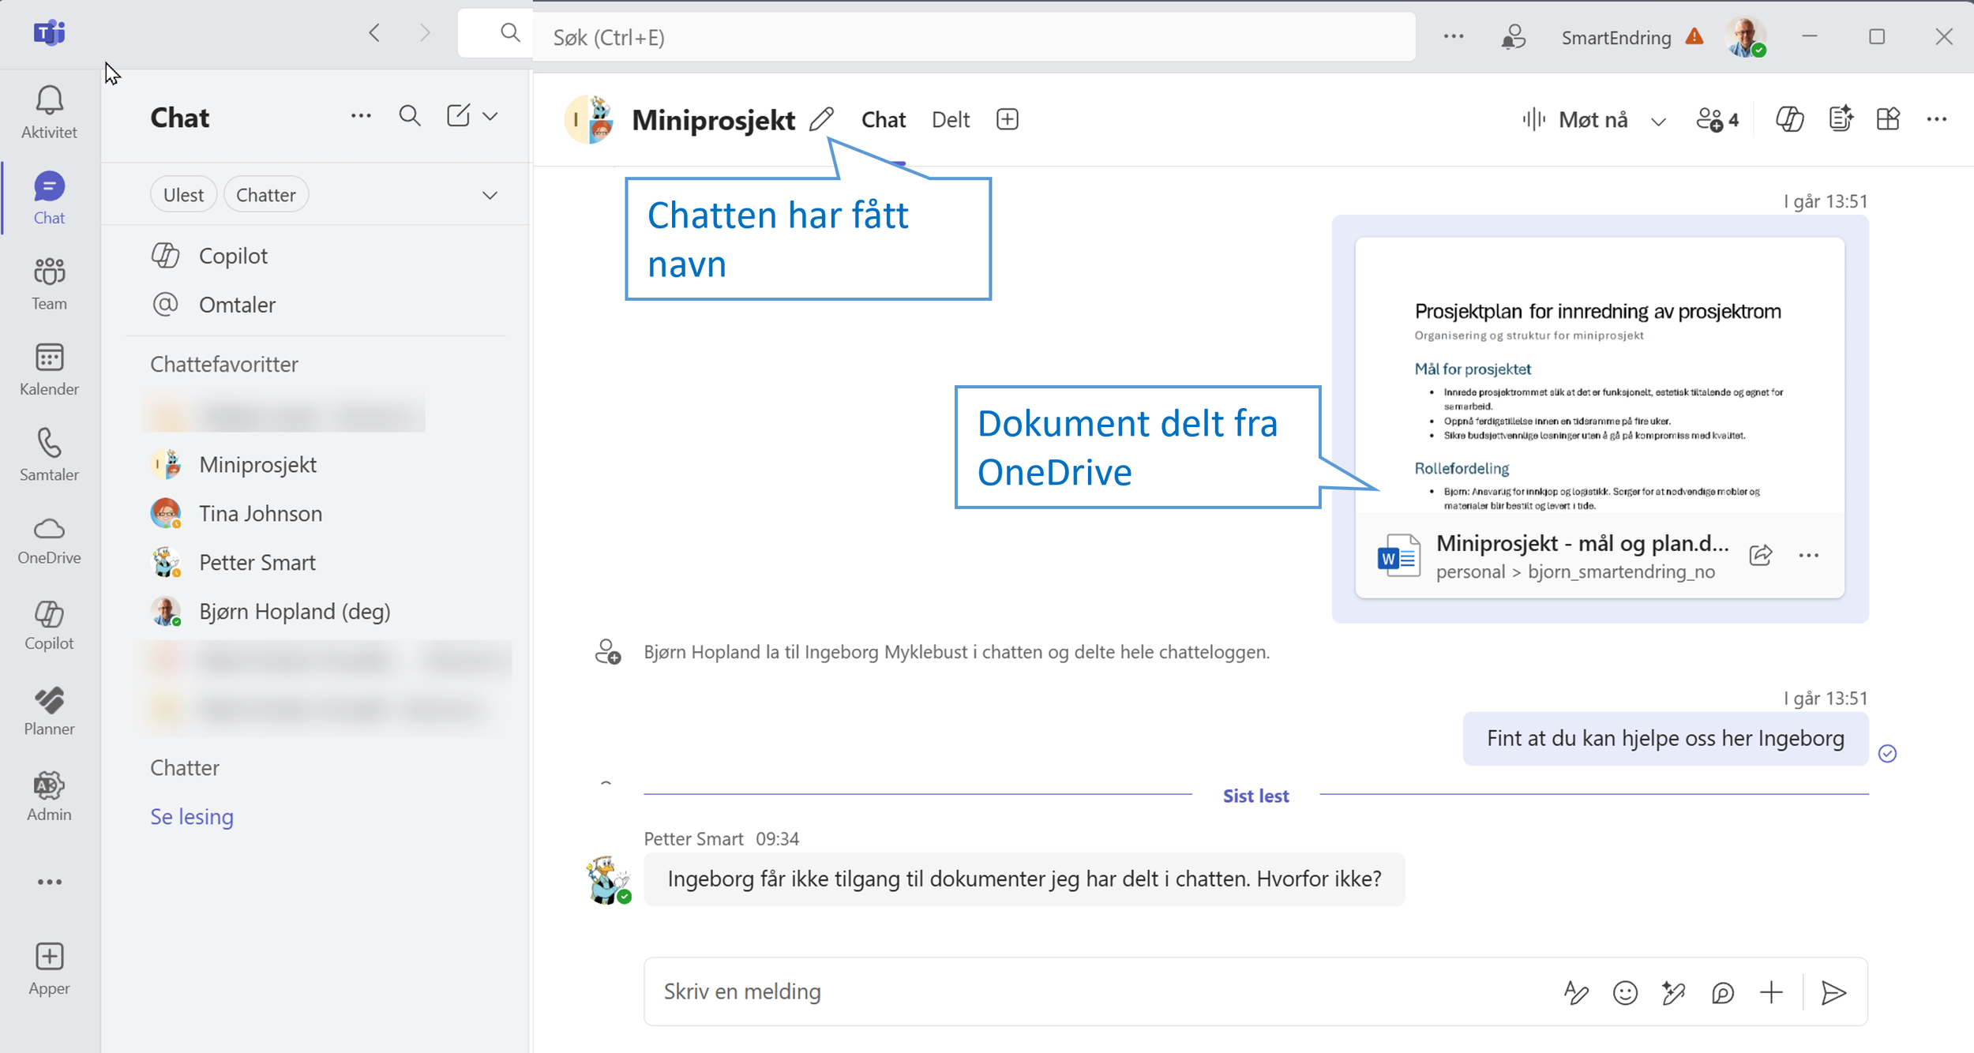
Task: Click the send message arrow icon
Action: click(x=1833, y=992)
